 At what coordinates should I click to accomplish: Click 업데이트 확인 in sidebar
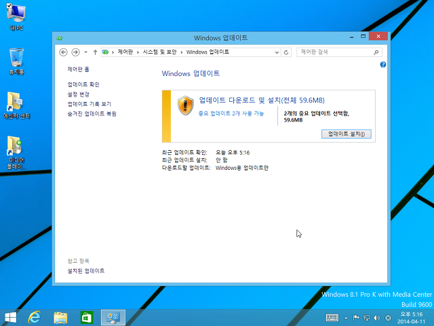click(83, 84)
